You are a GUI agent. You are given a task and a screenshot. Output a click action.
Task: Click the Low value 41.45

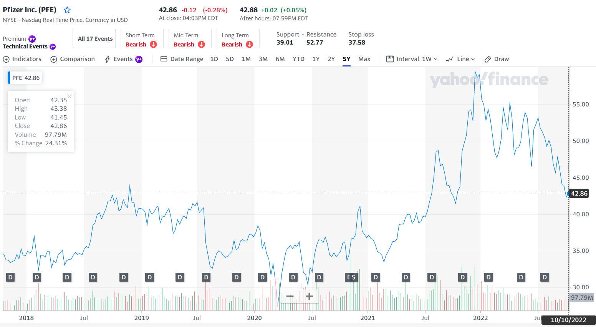click(59, 118)
